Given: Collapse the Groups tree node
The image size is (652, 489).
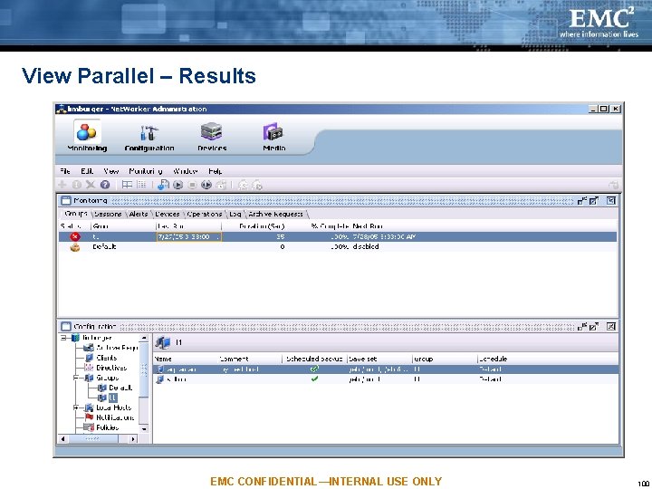Looking at the screenshot, I should click(76, 378).
